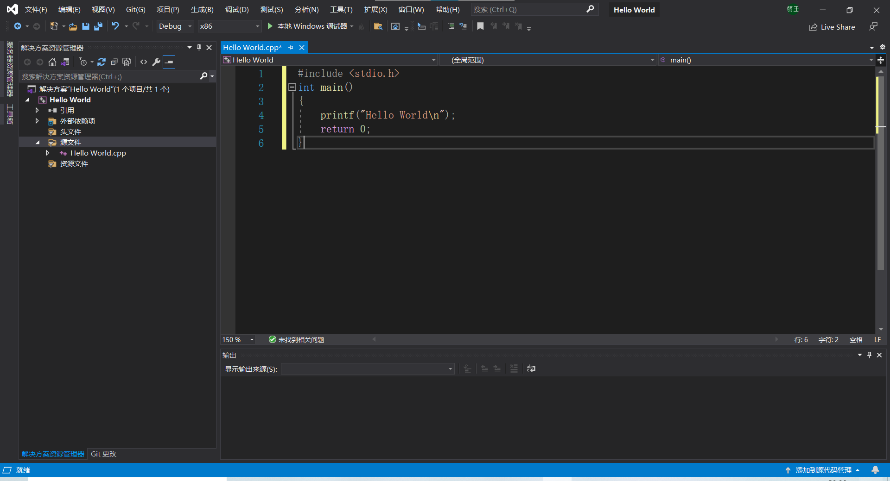890x481 pixels.
Task: Open Solution Explorer window position dropdown arrow
Action: (190, 48)
